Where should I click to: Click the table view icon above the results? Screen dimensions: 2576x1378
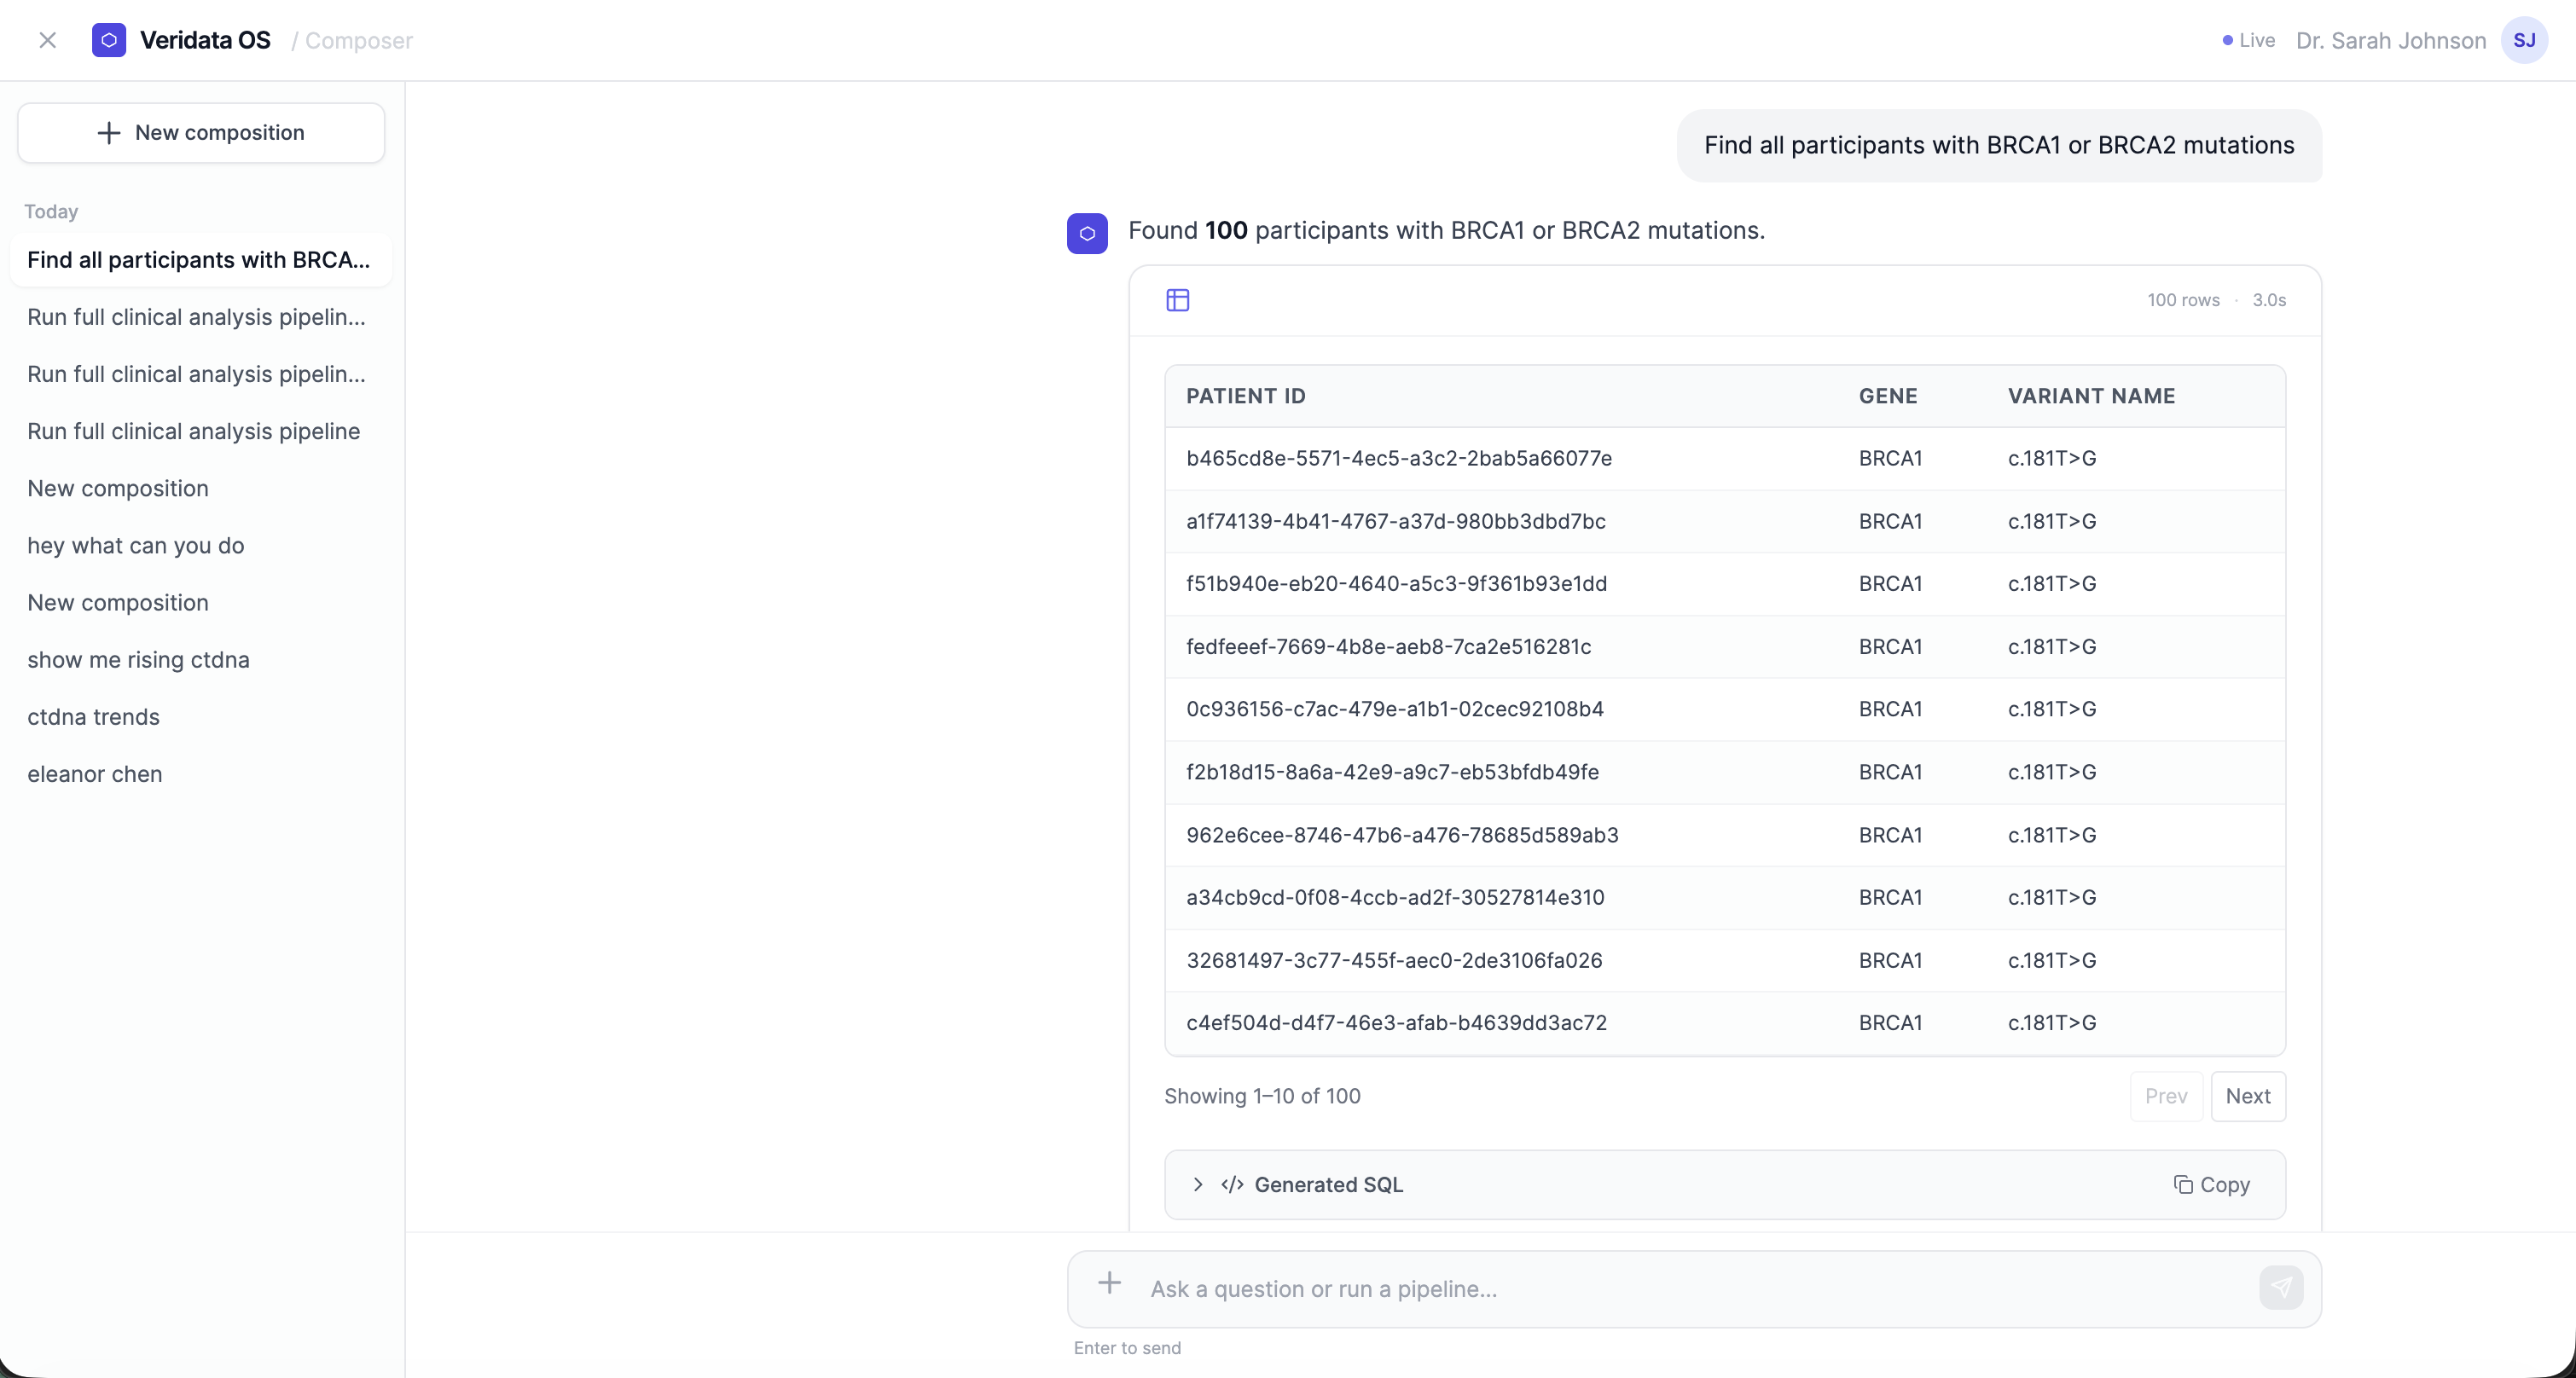[x=1177, y=299]
